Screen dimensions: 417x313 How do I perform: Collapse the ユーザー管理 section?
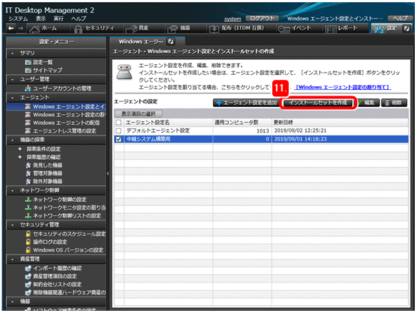[12, 80]
